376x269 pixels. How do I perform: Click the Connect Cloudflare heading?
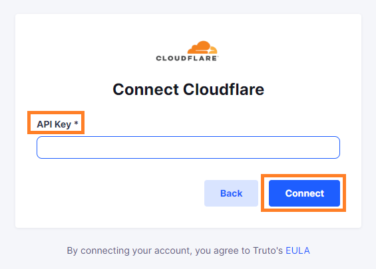[188, 90]
